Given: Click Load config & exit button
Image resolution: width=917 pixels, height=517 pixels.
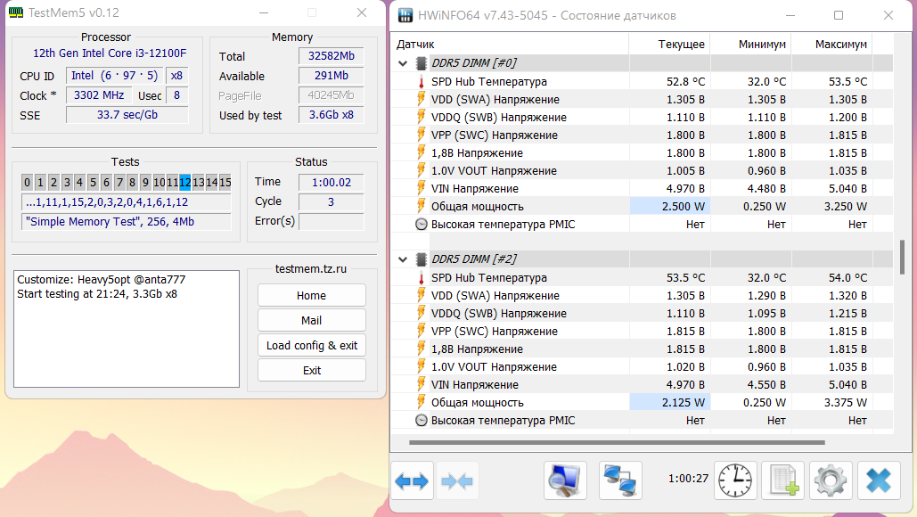Looking at the screenshot, I should pos(312,345).
